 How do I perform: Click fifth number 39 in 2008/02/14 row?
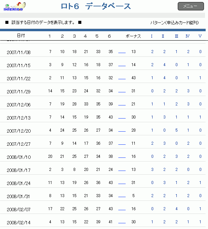(x=98, y=222)
